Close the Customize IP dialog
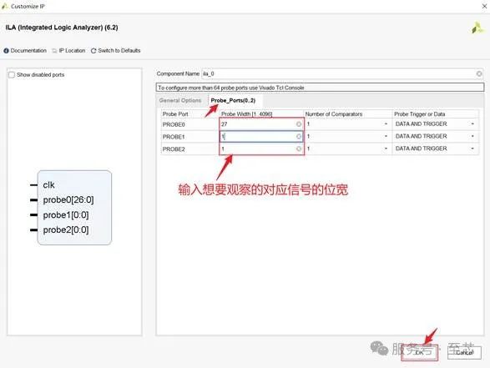 pyautogui.click(x=484, y=6)
